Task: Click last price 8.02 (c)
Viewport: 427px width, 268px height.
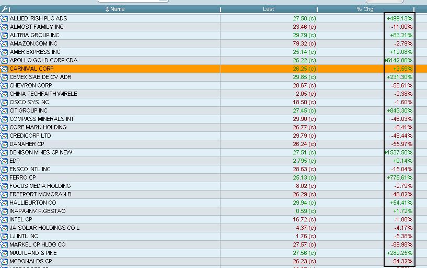Action: (x=306, y=186)
